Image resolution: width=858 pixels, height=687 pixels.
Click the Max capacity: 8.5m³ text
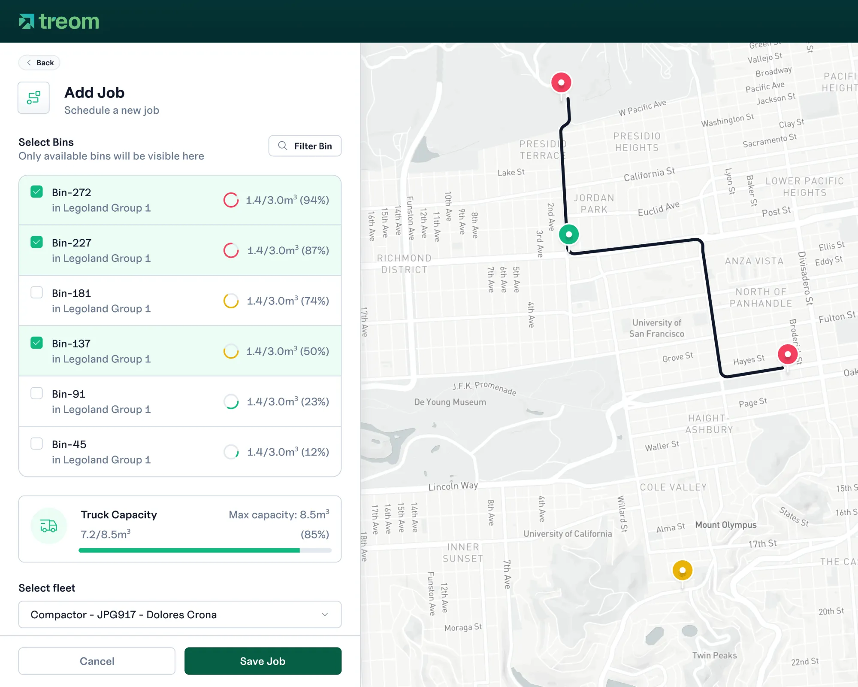coord(279,514)
